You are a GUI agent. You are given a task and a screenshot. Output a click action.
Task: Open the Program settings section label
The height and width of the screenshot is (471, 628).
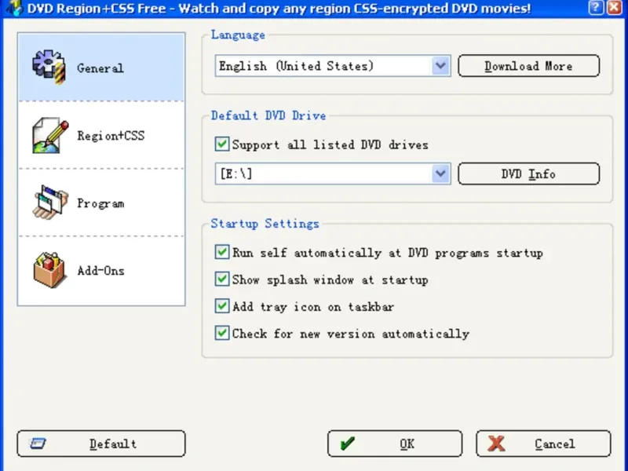pos(100,203)
